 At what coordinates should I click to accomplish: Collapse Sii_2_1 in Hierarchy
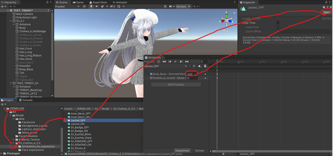[11, 21]
